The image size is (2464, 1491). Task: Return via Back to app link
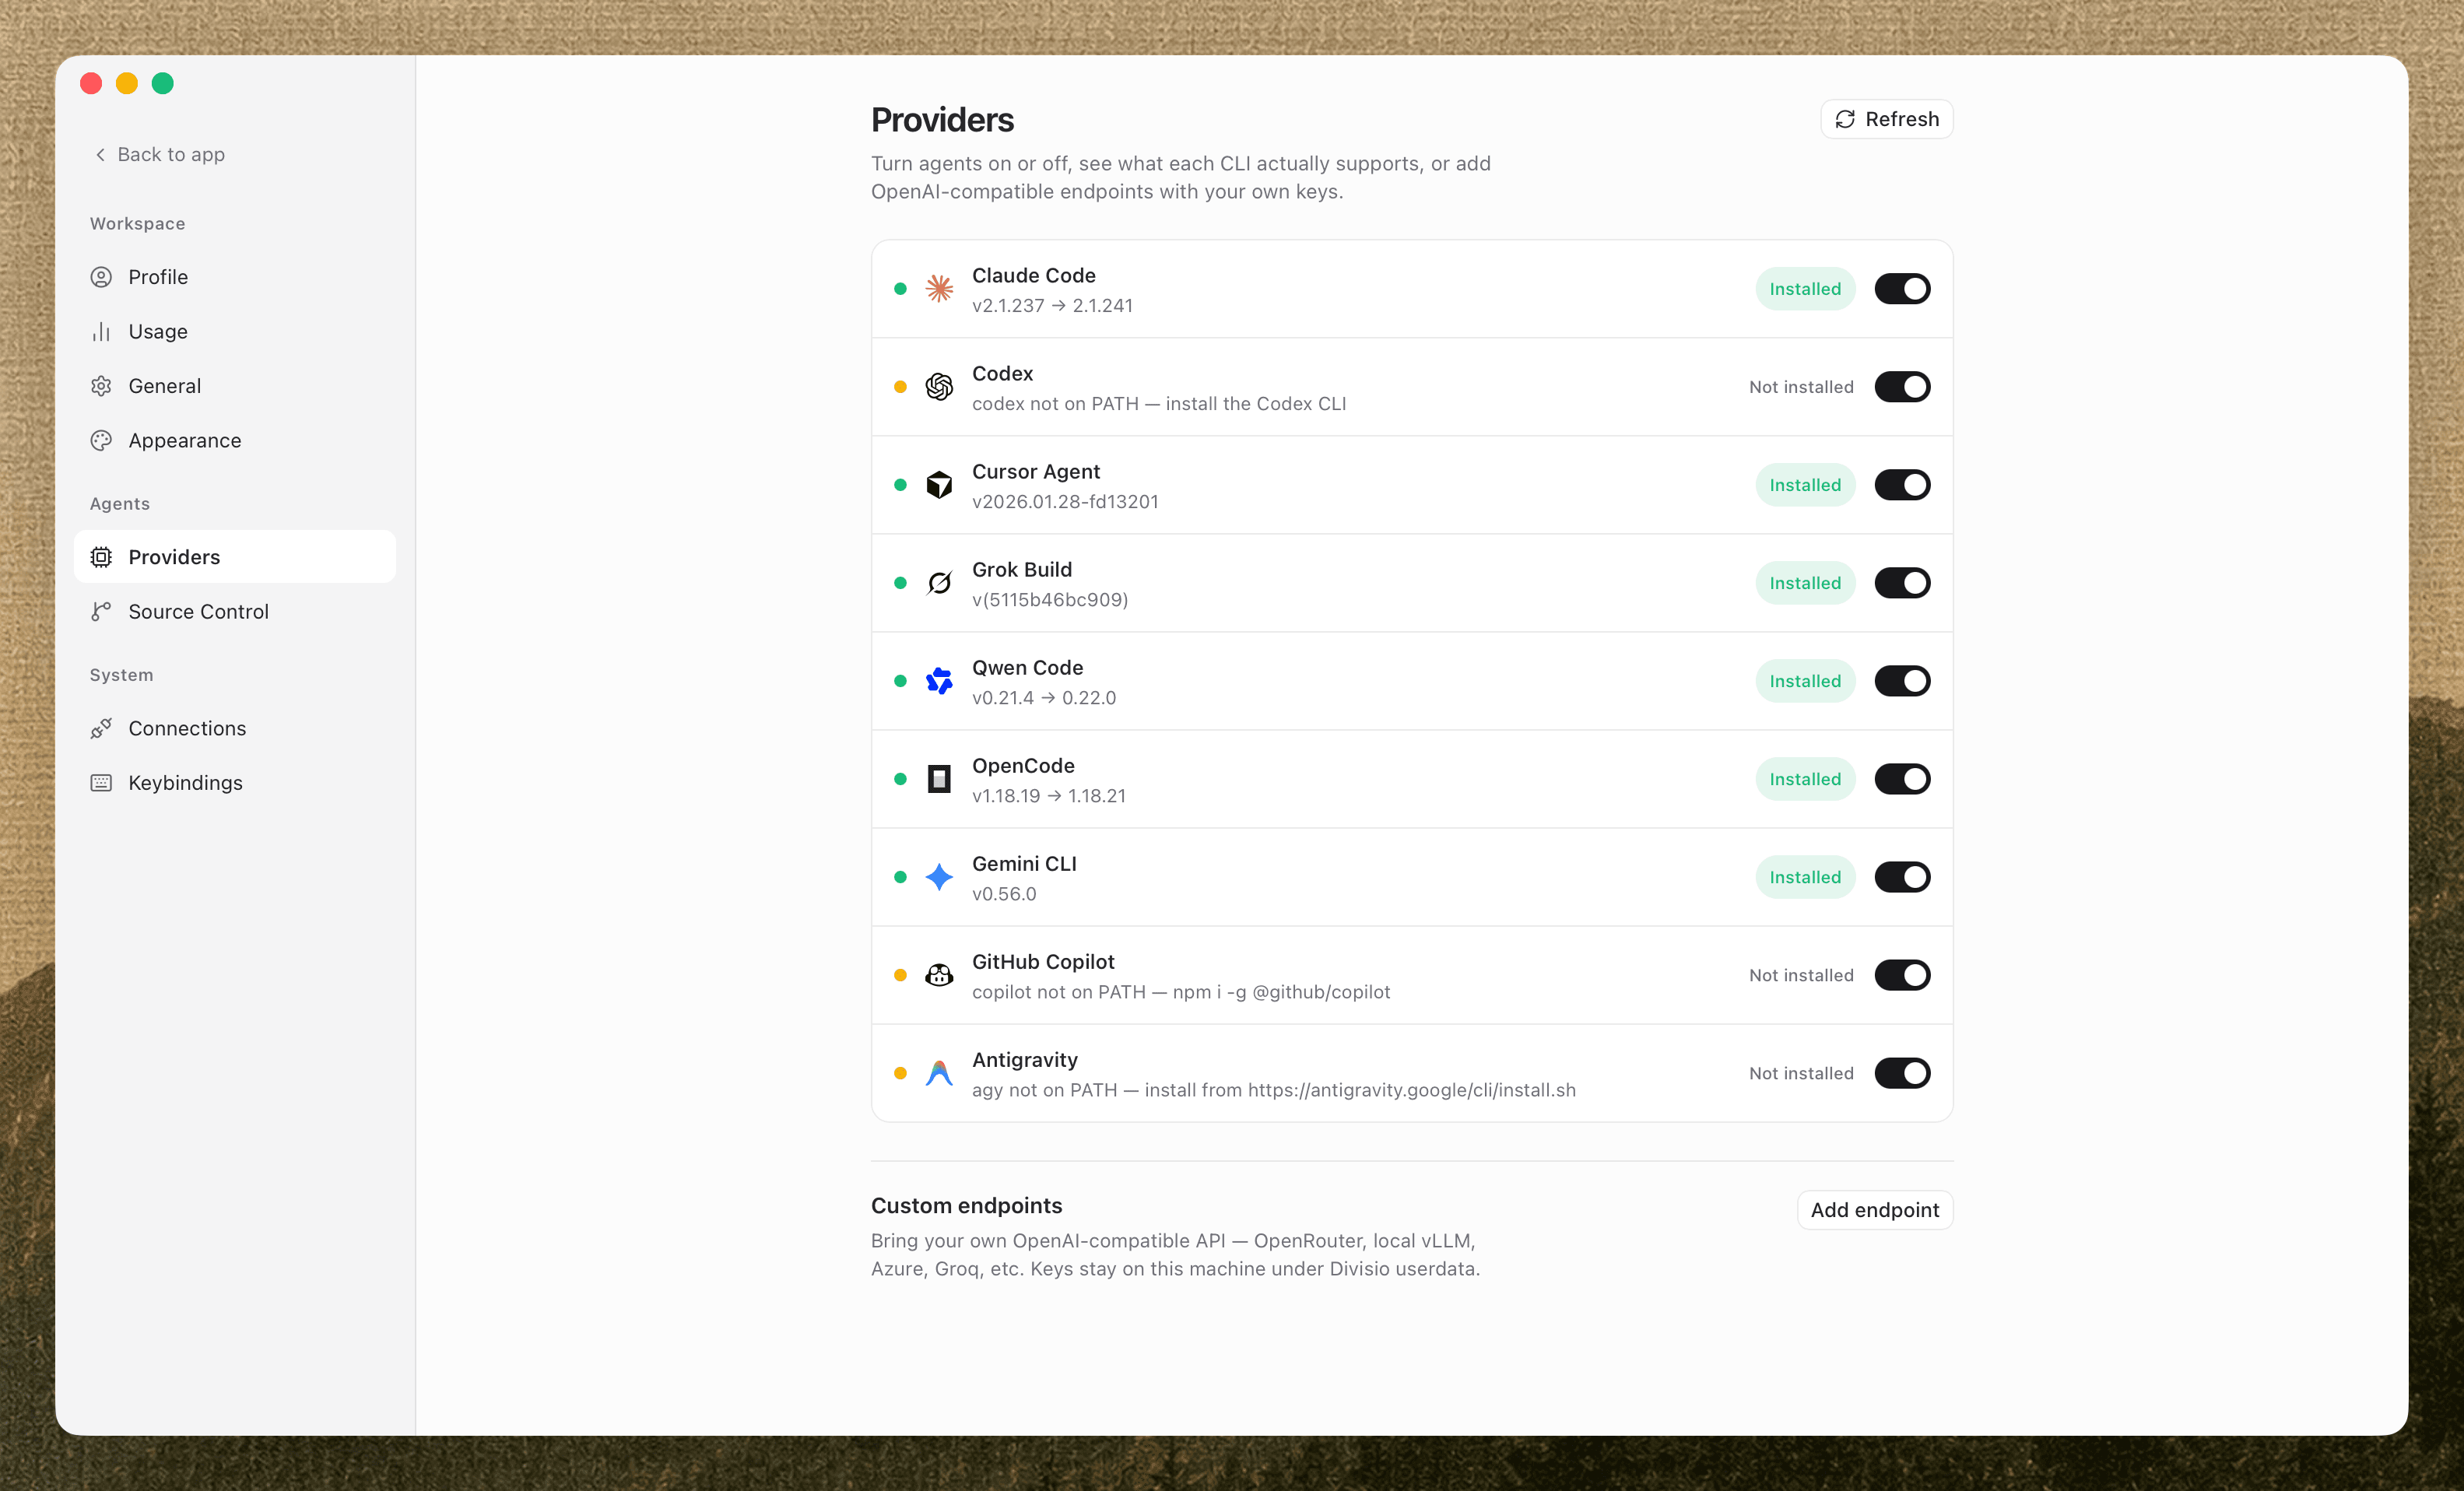[160, 154]
